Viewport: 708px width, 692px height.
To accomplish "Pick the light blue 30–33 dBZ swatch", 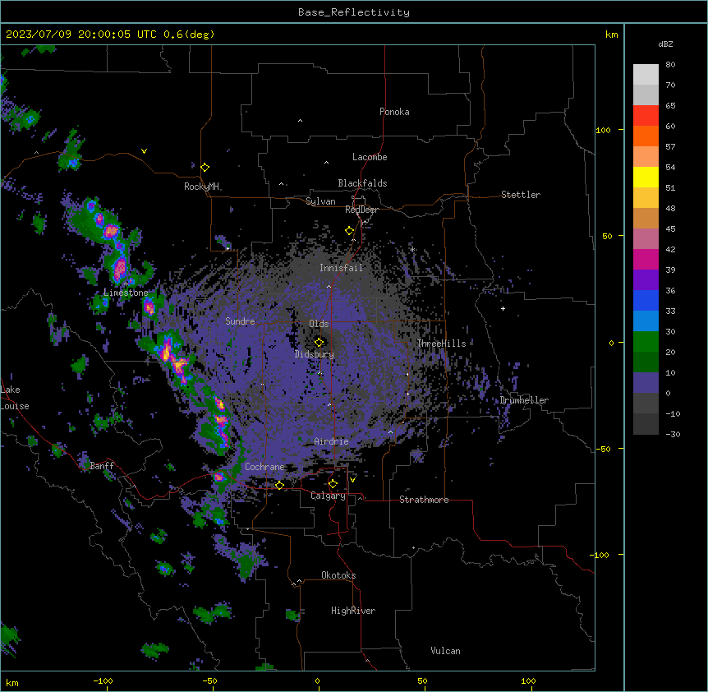I will [x=646, y=321].
